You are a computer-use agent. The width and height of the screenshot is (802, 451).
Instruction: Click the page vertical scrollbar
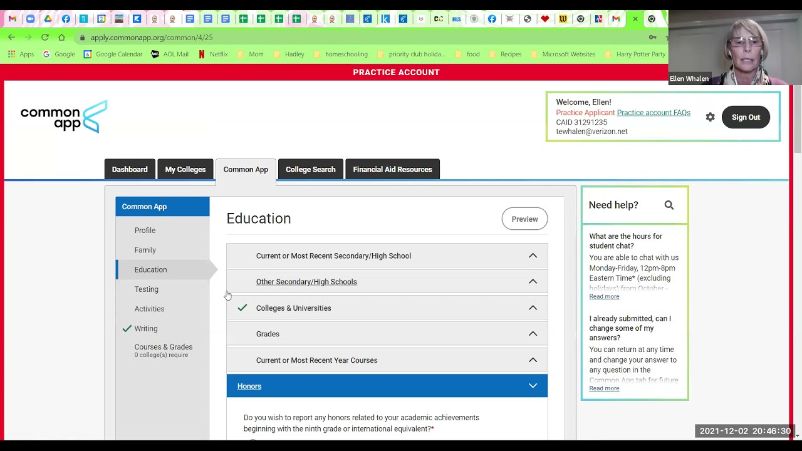[x=797, y=119]
